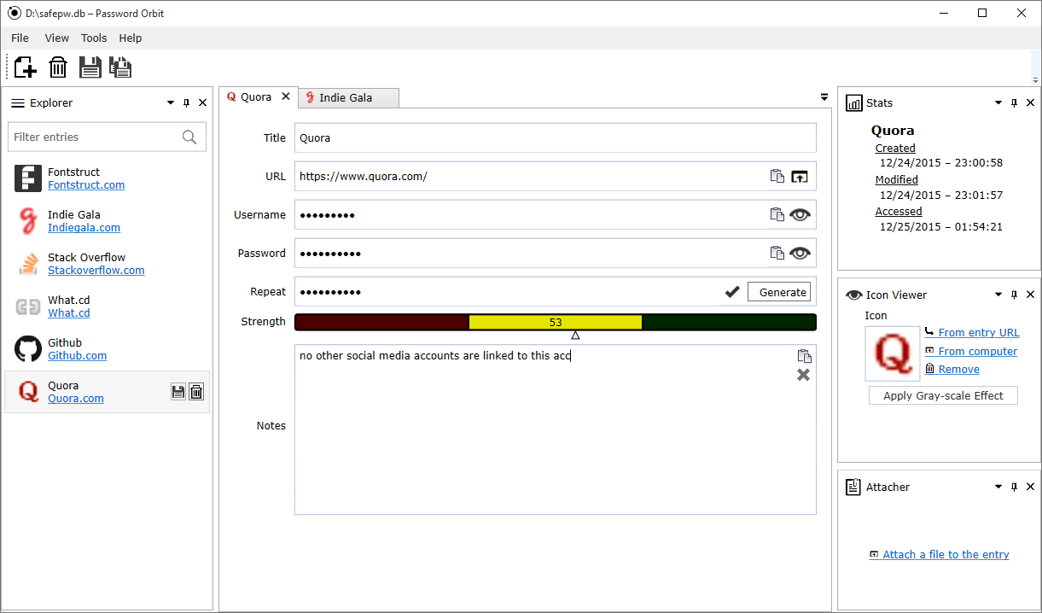
Task: Click the yellow strength bar showing 53
Action: pyautogui.click(x=556, y=322)
